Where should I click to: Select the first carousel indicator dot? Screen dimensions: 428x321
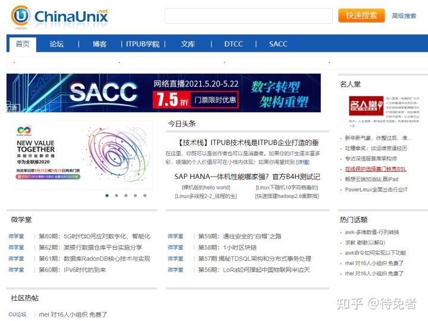[x=107, y=195]
